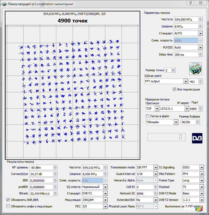Click the constellation diagram plot area
Image resolution: width=209 pixels, height=215 pixels.
click(x=72, y=92)
